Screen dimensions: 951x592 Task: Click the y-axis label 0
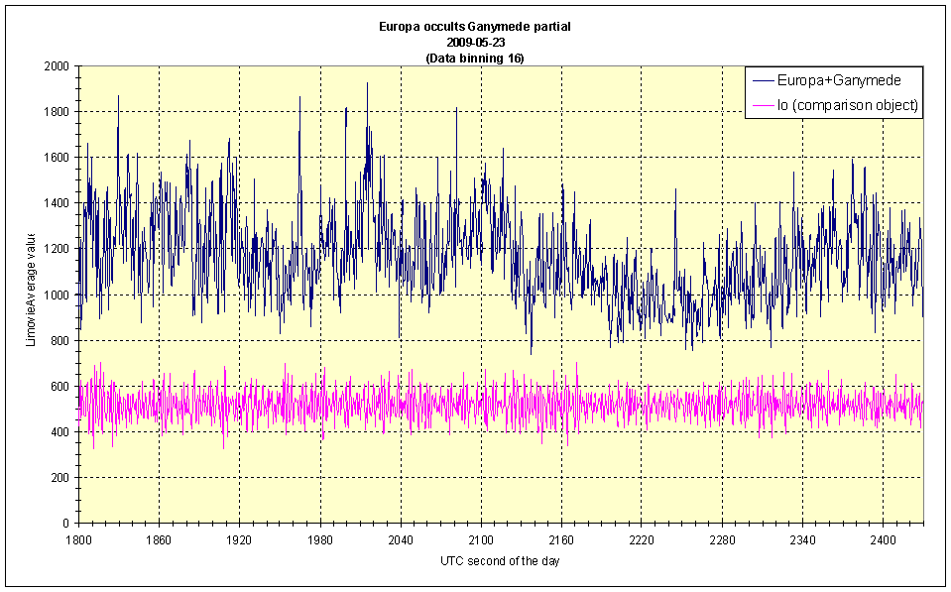coord(66,524)
